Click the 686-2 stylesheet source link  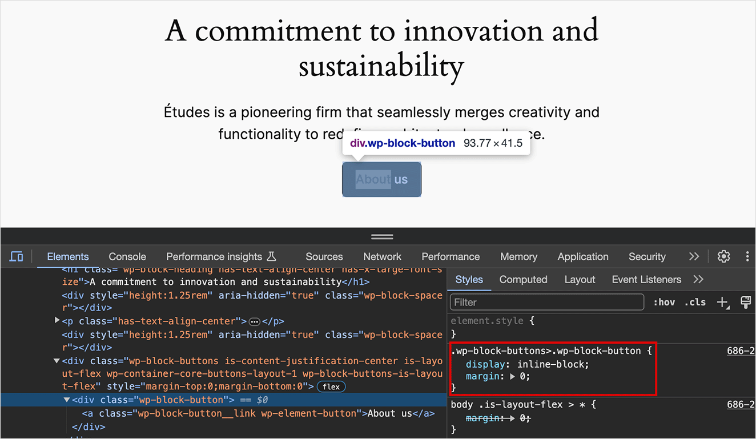[741, 351]
